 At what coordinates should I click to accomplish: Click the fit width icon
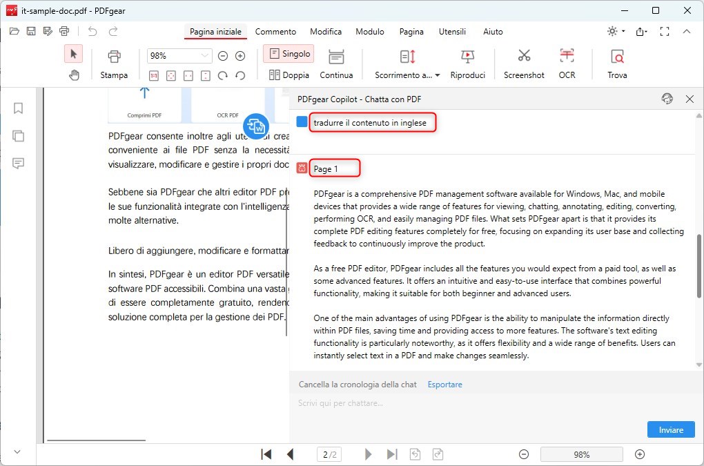[188, 75]
